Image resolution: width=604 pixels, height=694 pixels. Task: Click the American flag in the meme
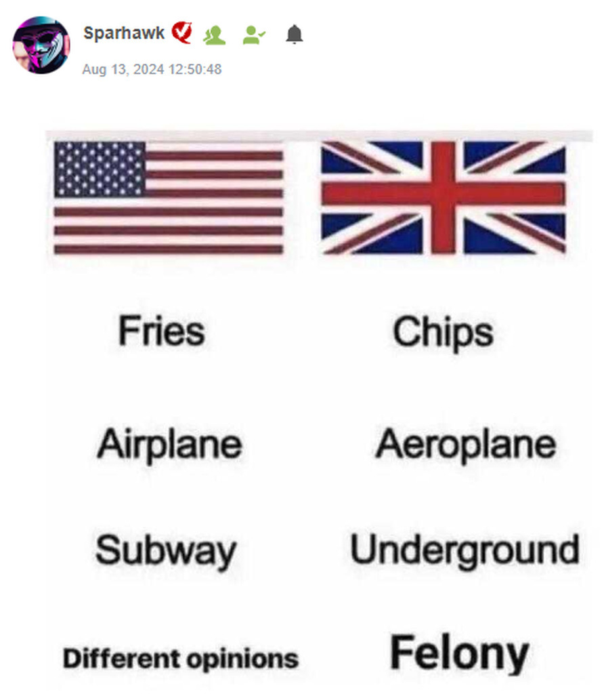pos(169,198)
